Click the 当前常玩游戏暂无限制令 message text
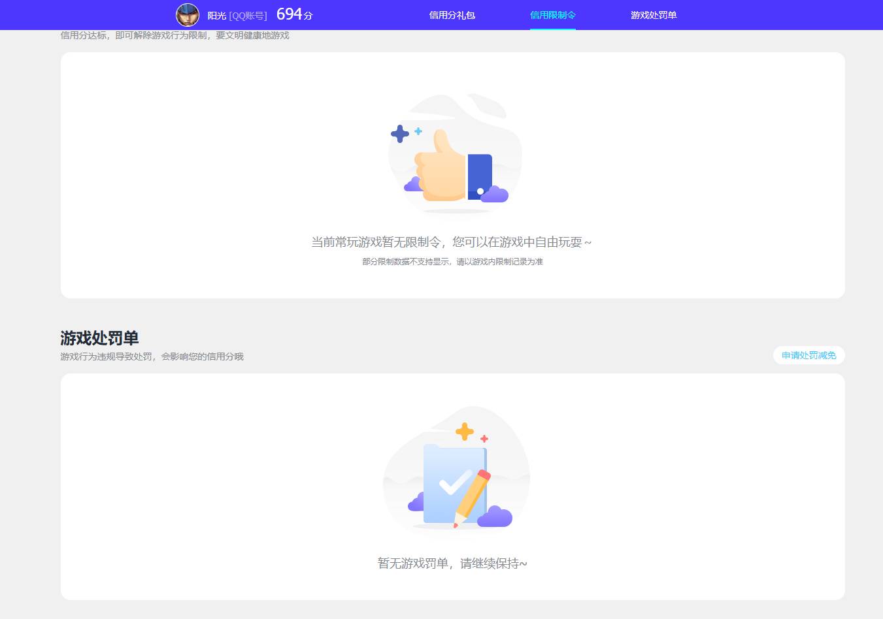The image size is (883, 619). pos(452,242)
